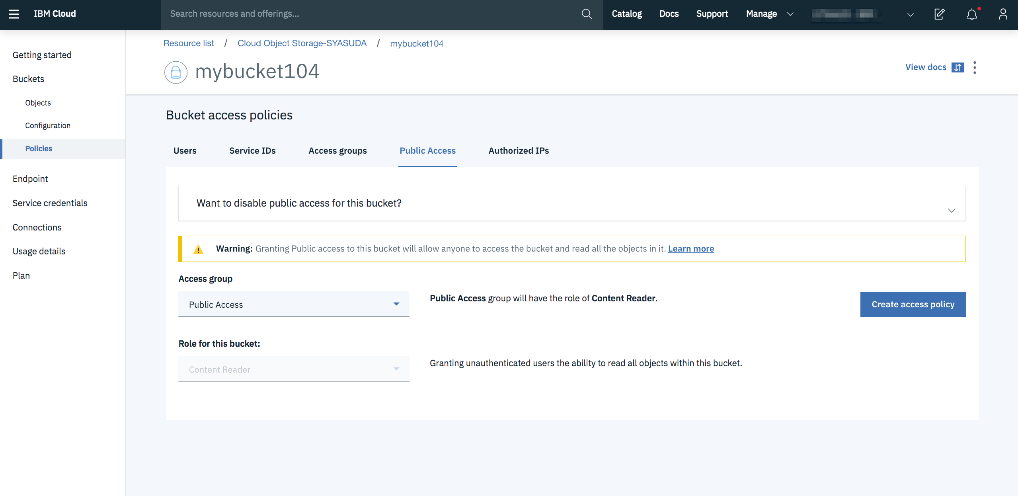
Task: Switch to the Service IDs tab
Action: coord(252,151)
